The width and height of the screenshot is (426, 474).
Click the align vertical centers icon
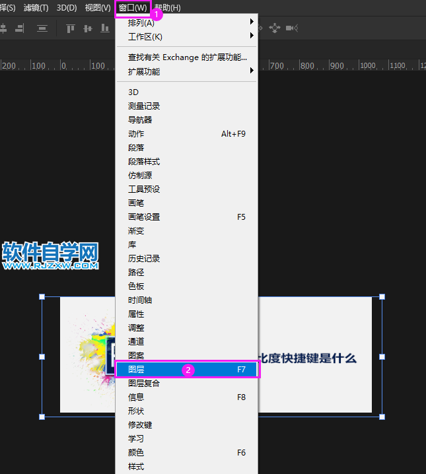pyautogui.click(x=88, y=28)
